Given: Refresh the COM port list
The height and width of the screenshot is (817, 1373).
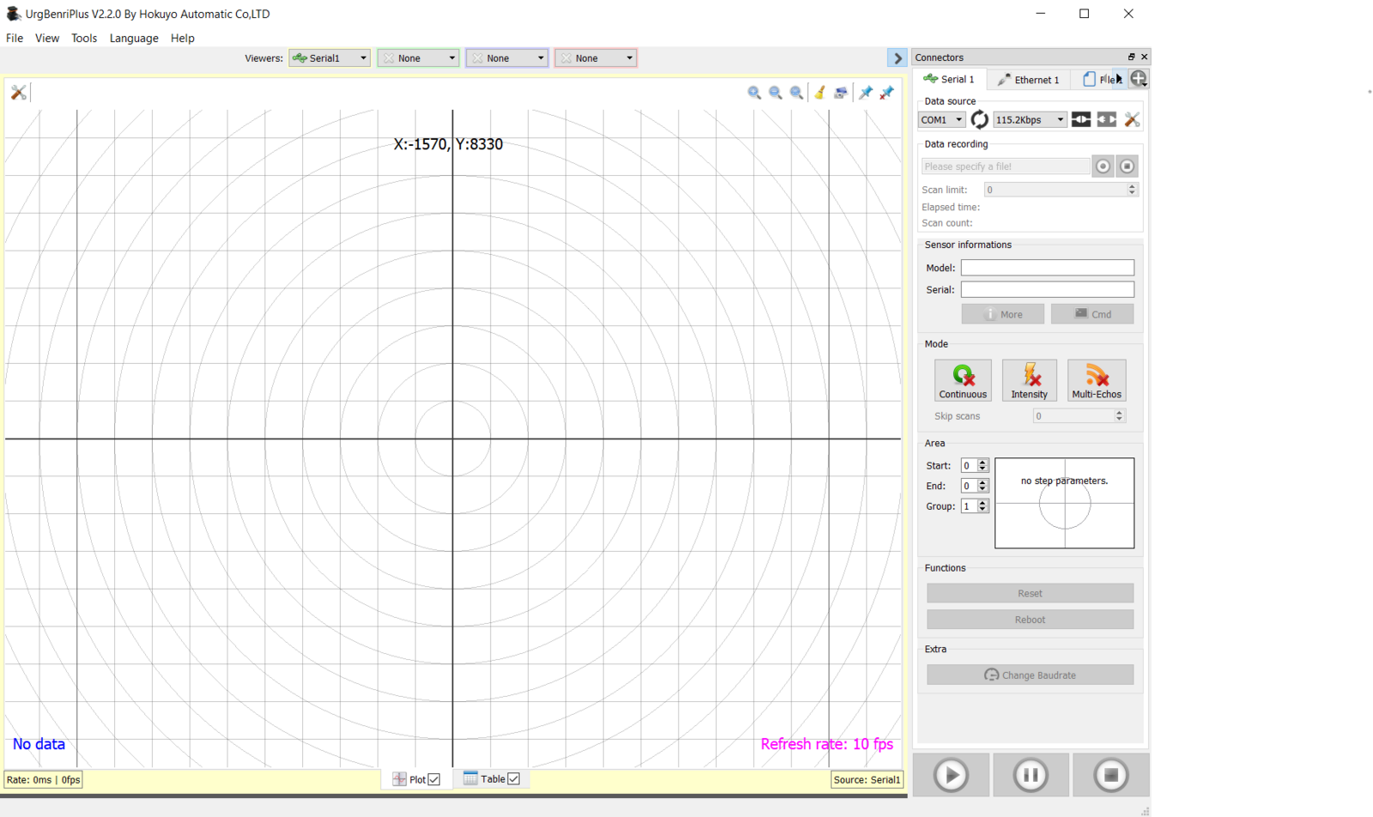Looking at the screenshot, I should click(x=979, y=120).
